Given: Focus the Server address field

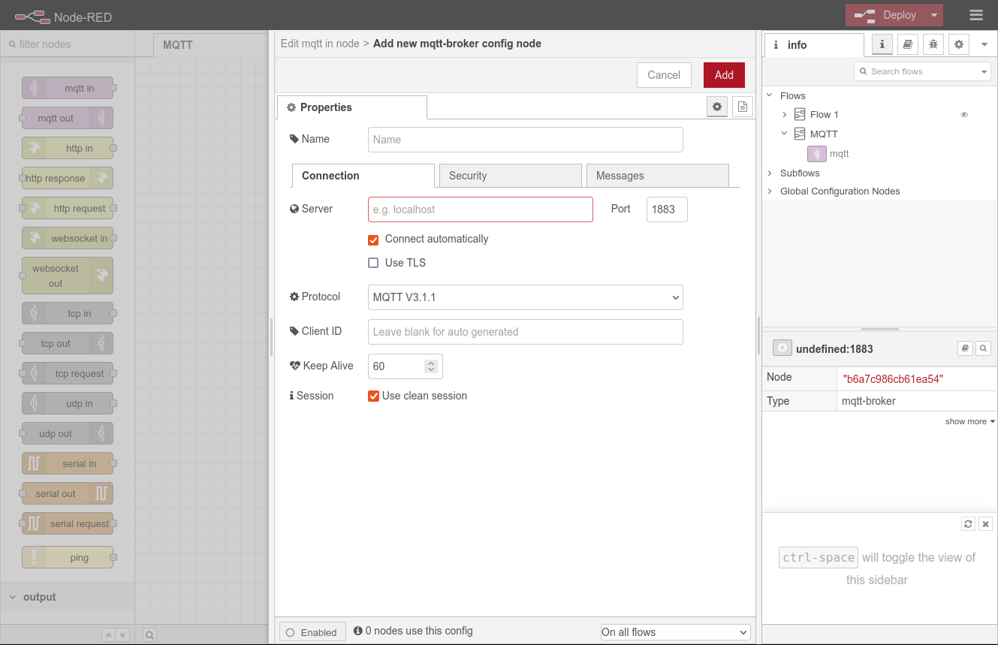Looking at the screenshot, I should pos(481,209).
